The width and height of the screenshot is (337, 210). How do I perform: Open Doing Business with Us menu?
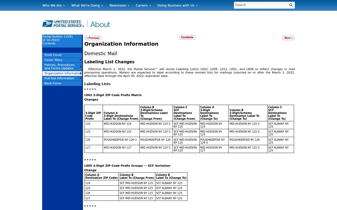click(x=177, y=5)
